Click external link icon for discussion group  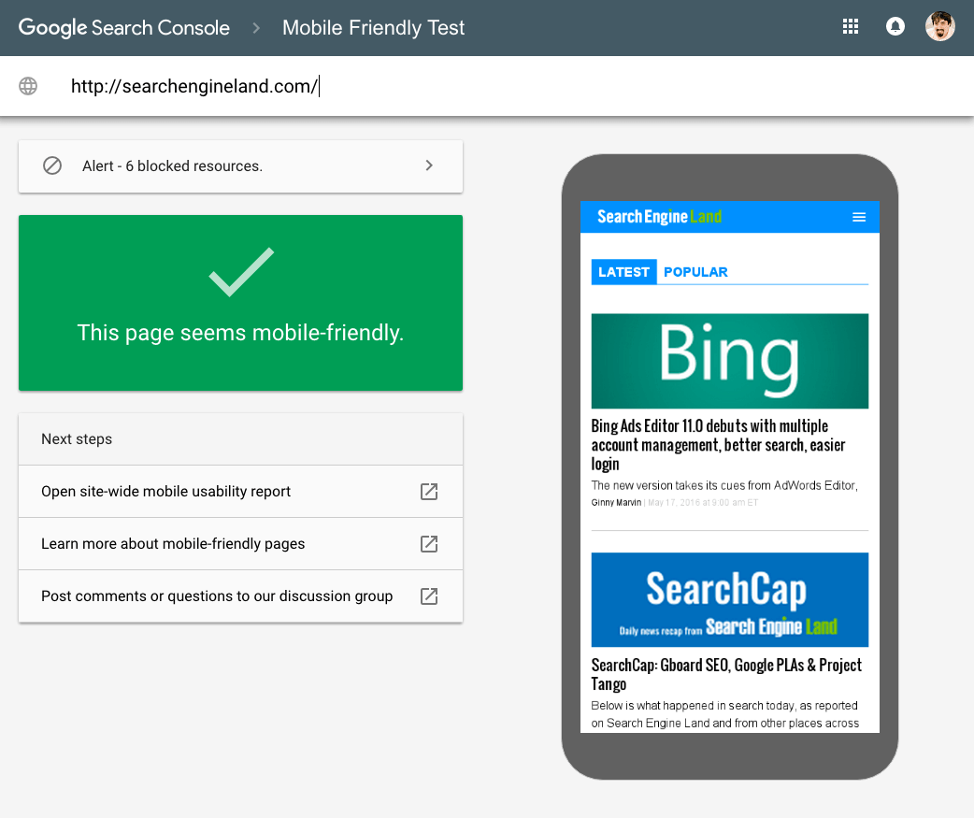(x=429, y=596)
